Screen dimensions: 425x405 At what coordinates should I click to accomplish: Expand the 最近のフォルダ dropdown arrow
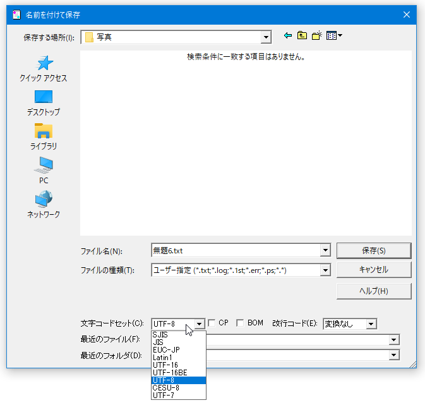pos(394,355)
